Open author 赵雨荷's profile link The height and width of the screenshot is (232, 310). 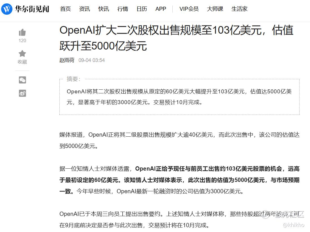[67, 60]
